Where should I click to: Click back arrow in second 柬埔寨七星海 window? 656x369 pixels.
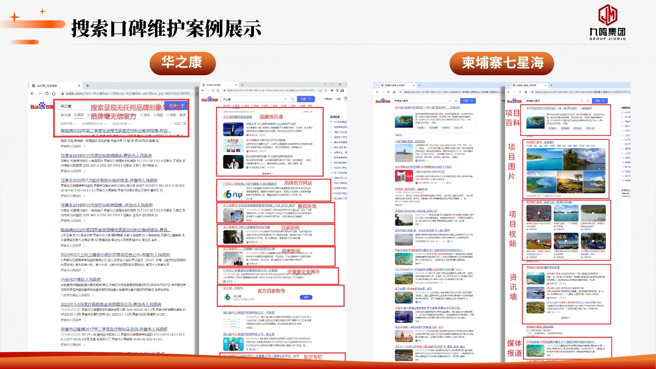pos(509,92)
